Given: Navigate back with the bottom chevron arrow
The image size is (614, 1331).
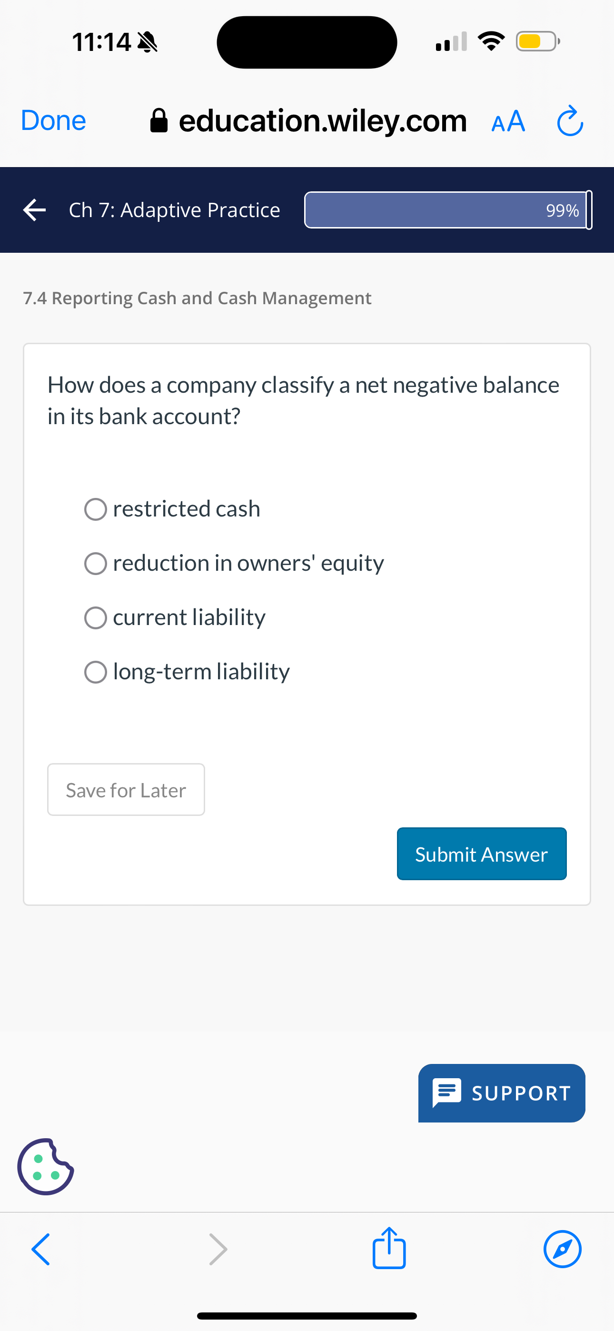Looking at the screenshot, I should [x=40, y=1250].
